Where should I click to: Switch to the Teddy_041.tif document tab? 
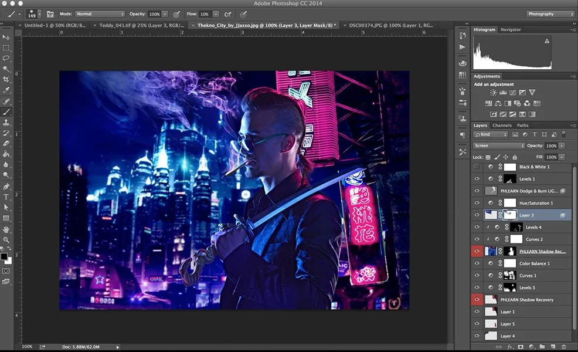141,25
